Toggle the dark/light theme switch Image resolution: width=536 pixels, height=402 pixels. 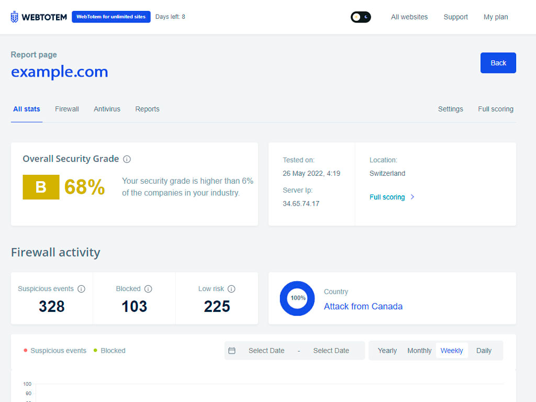pos(361,17)
